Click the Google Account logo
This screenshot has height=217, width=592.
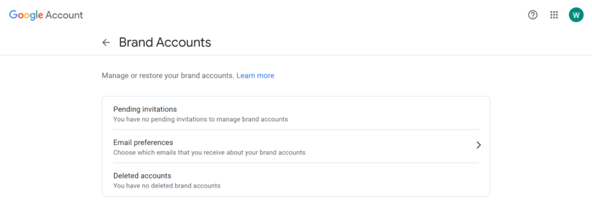point(46,15)
